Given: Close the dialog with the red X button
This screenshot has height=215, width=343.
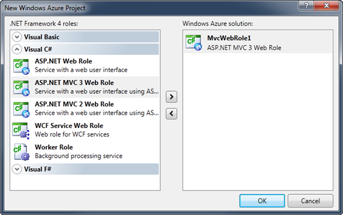Looking at the screenshot, I should pyautogui.click(x=326, y=5).
